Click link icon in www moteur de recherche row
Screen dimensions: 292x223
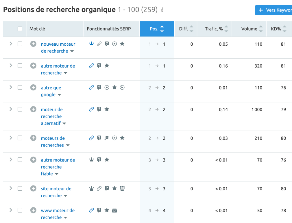click(91, 210)
